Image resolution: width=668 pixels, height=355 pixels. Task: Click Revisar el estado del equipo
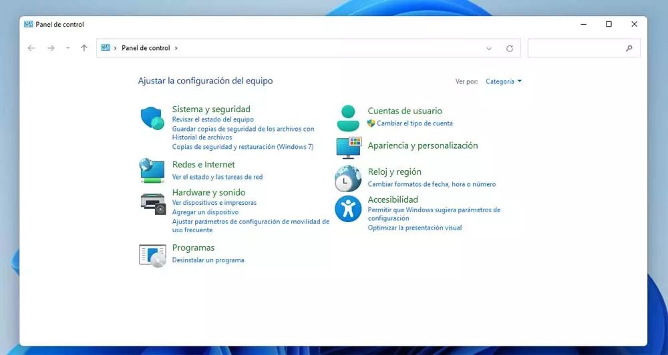click(x=212, y=119)
